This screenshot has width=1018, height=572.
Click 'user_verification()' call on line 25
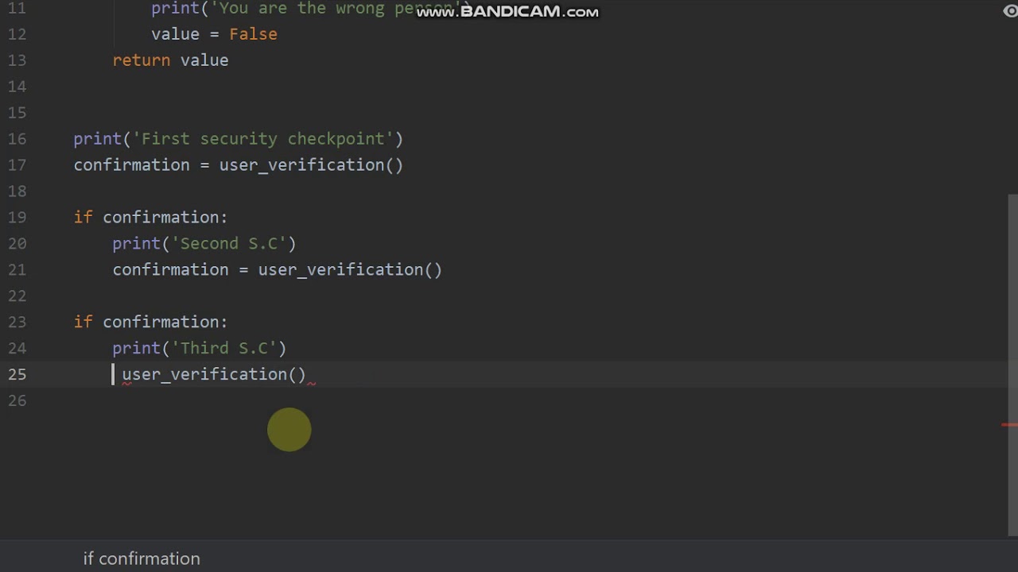pos(214,375)
